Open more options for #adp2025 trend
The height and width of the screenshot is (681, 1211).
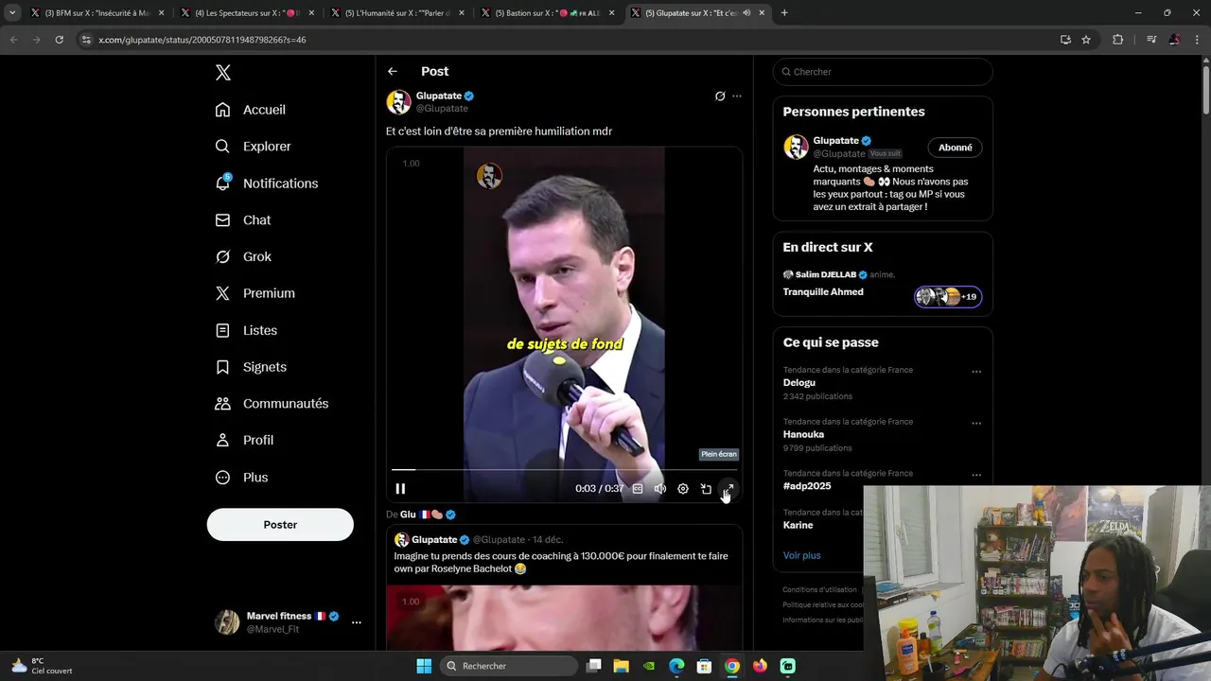(976, 475)
